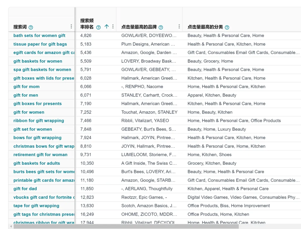Select brand cell 'Touchat, Amazon, STANLEY'

[149, 112]
